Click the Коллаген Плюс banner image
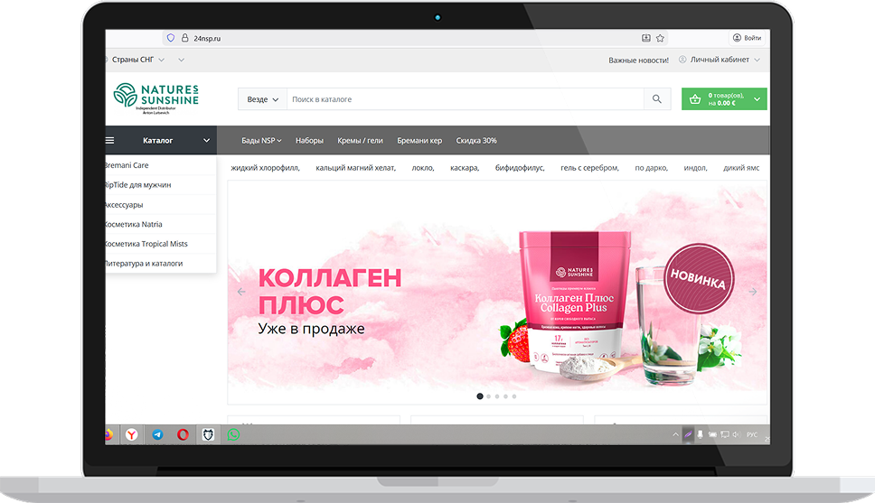Screen dimensions: 875x503 coord(496,291)
